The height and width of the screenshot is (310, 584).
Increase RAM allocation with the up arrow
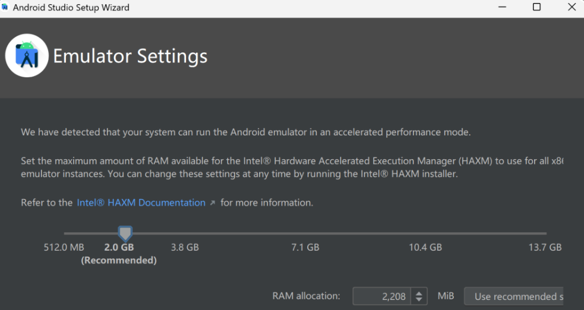pos(419,292)
